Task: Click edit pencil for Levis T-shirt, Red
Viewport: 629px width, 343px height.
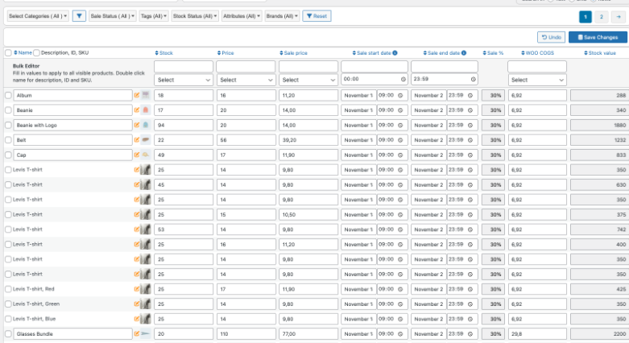Action: (137, 289)
